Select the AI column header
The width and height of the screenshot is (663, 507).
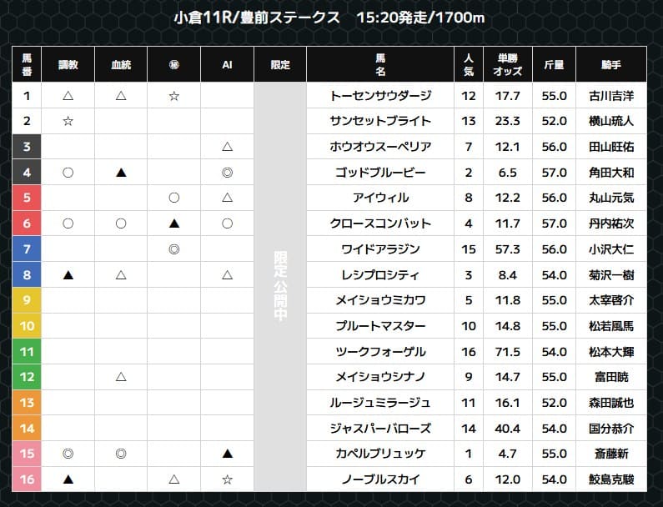pos(227,64)
